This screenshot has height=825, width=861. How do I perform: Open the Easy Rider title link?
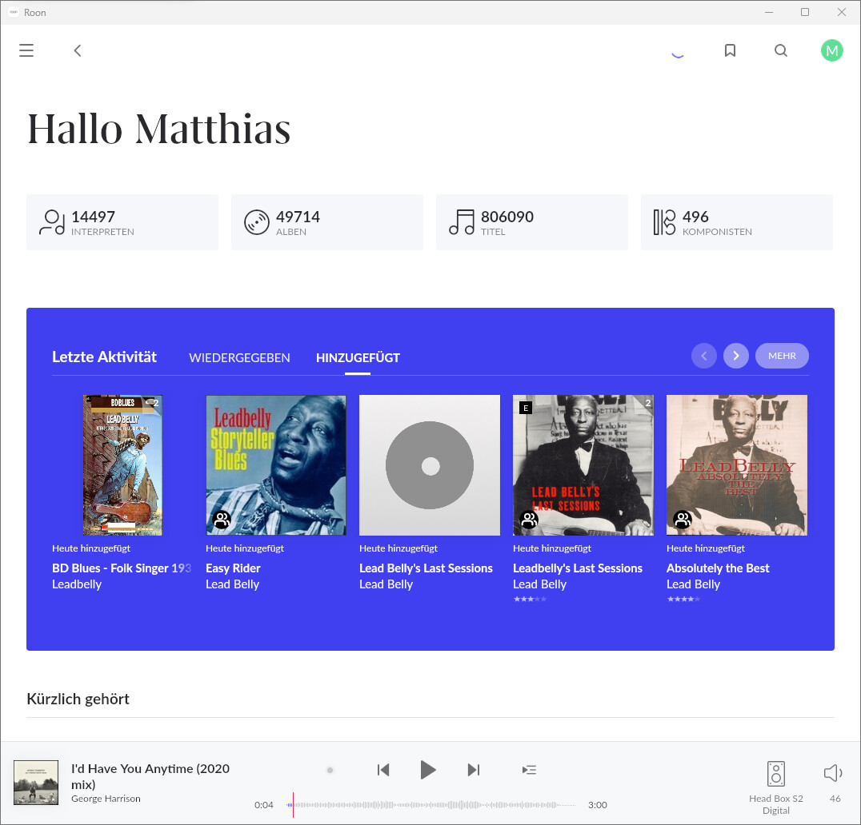point(233,568)
